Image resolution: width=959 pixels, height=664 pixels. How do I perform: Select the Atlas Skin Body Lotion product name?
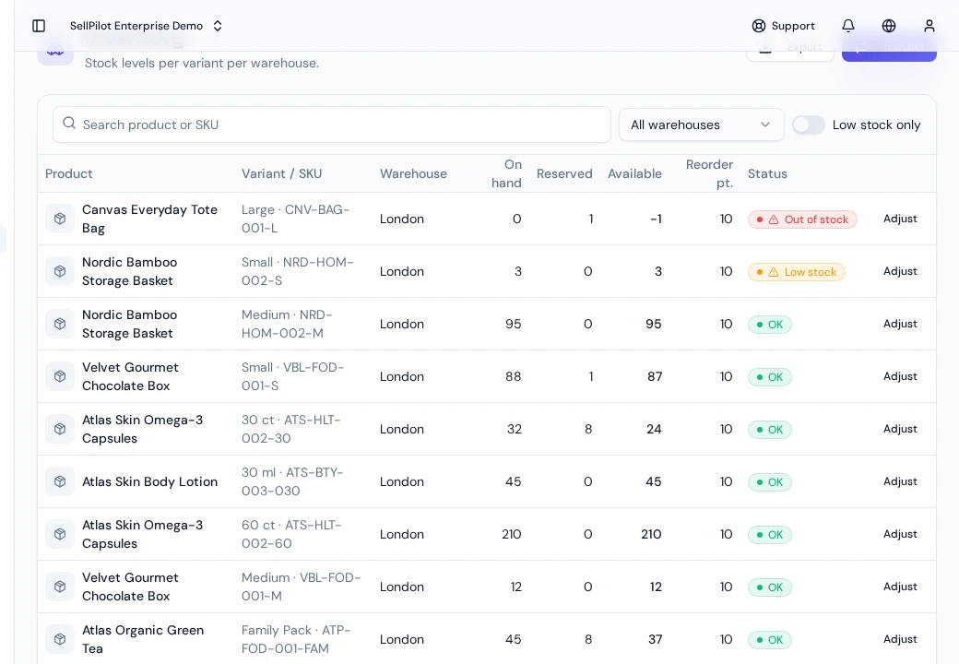coord(149,481)
